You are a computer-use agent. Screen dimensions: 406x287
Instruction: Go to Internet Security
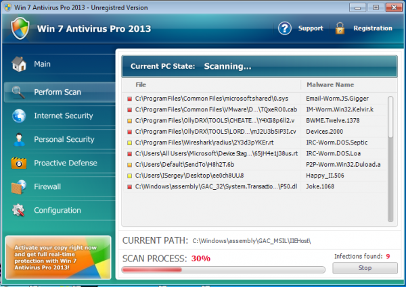(60, 115)
